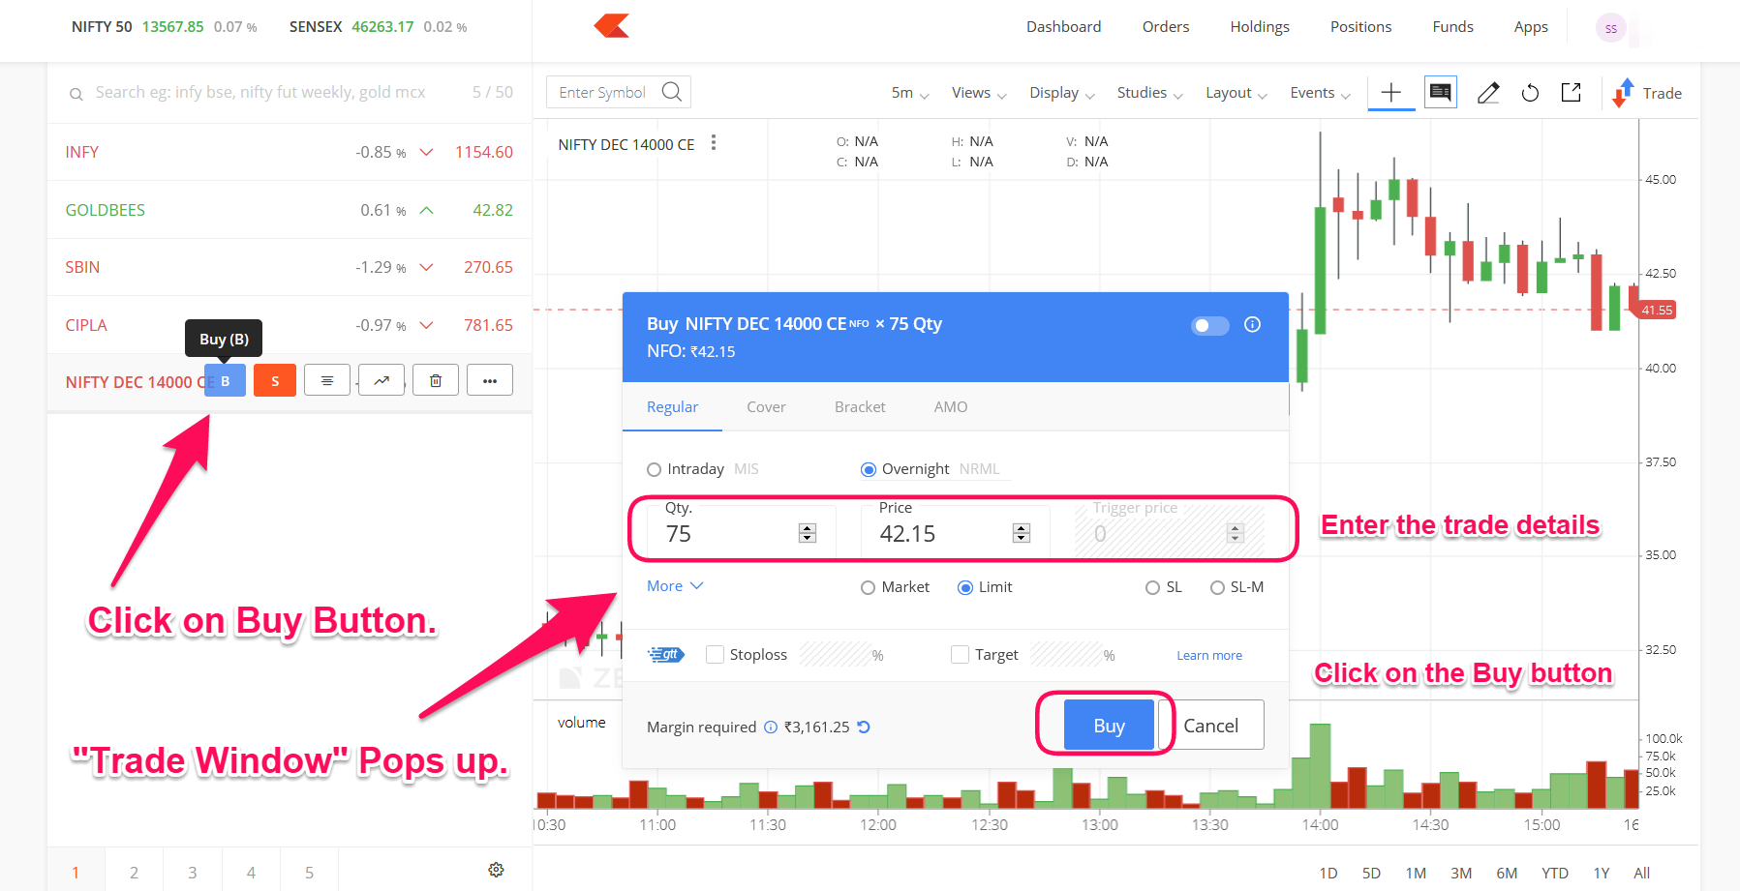The image size is (1740, 891).
Task: Go to Dashboard
Action: coord(1063,27)
